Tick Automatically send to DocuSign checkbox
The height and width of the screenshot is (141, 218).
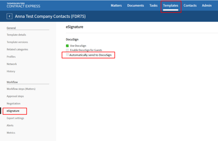tap(67, 55)
